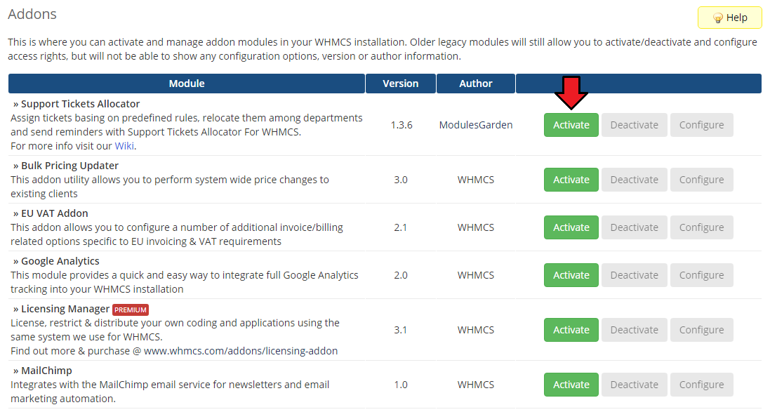Activate the MailChimp addon

click(571, 385)
